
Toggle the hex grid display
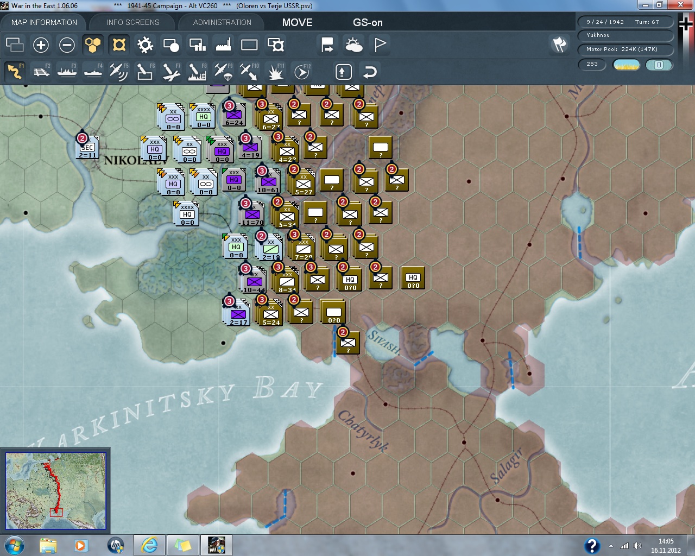coord(93,45)
